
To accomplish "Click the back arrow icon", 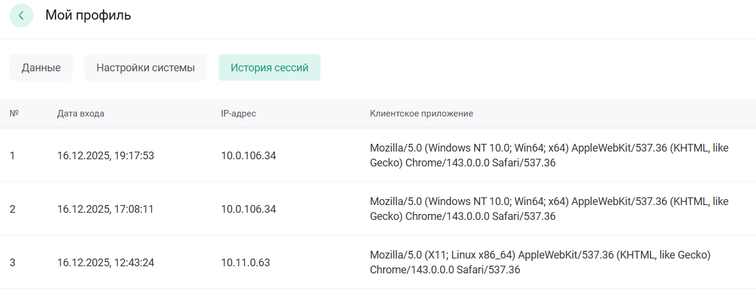I will (x=21, y=15).
